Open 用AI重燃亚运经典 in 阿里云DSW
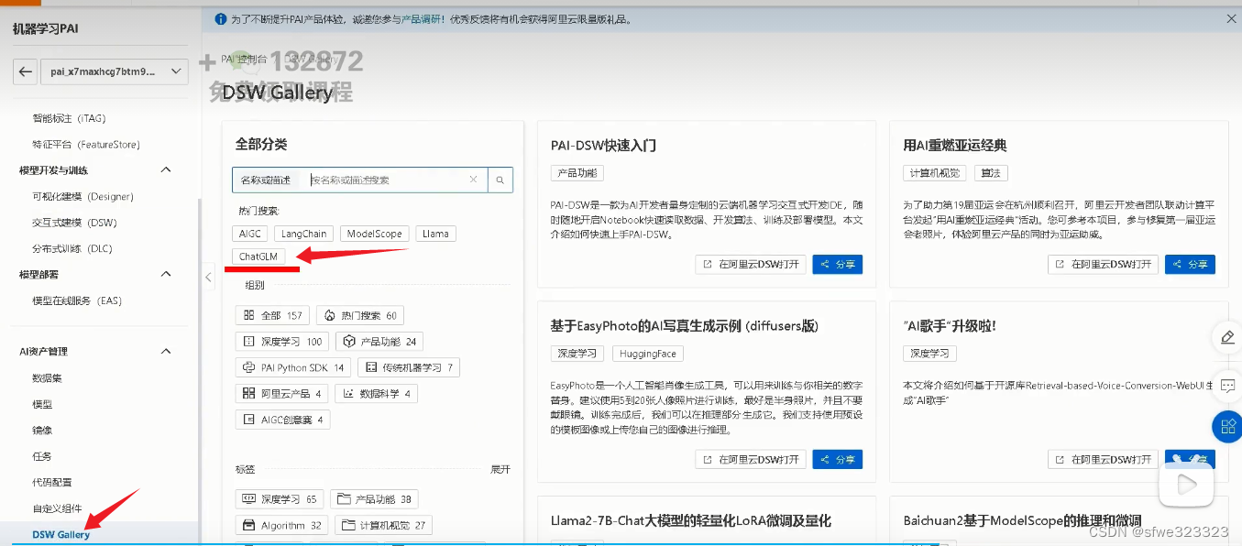 click(x=1104, y=264)
